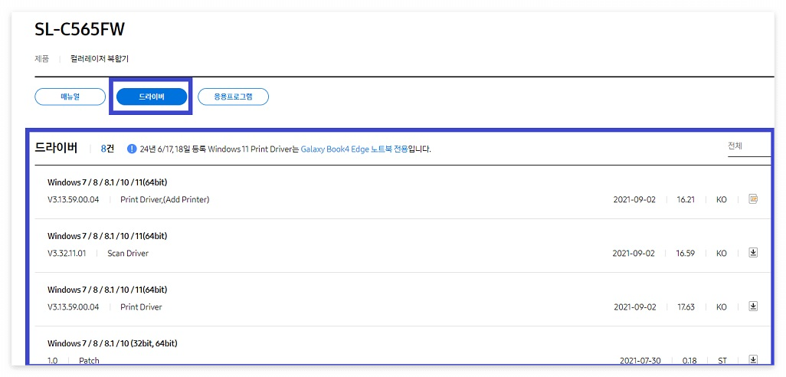
Task: Click version V3.32.11.01 text
Action: (x=67, y=253)
